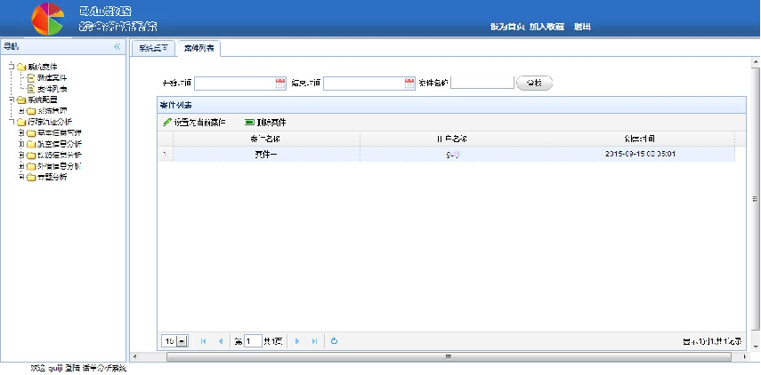The image size is (761, 375).
Task: Expand the fourth subfolder under 行踪轨迹分析
Action: [x=21, y=166]
